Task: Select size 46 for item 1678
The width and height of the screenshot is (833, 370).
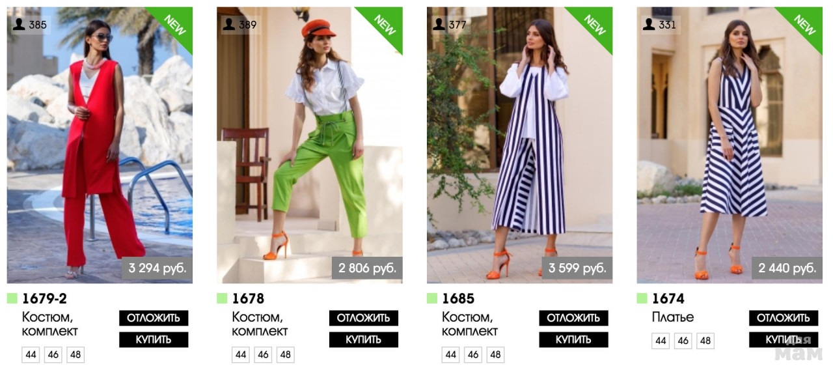Action: 263,355
